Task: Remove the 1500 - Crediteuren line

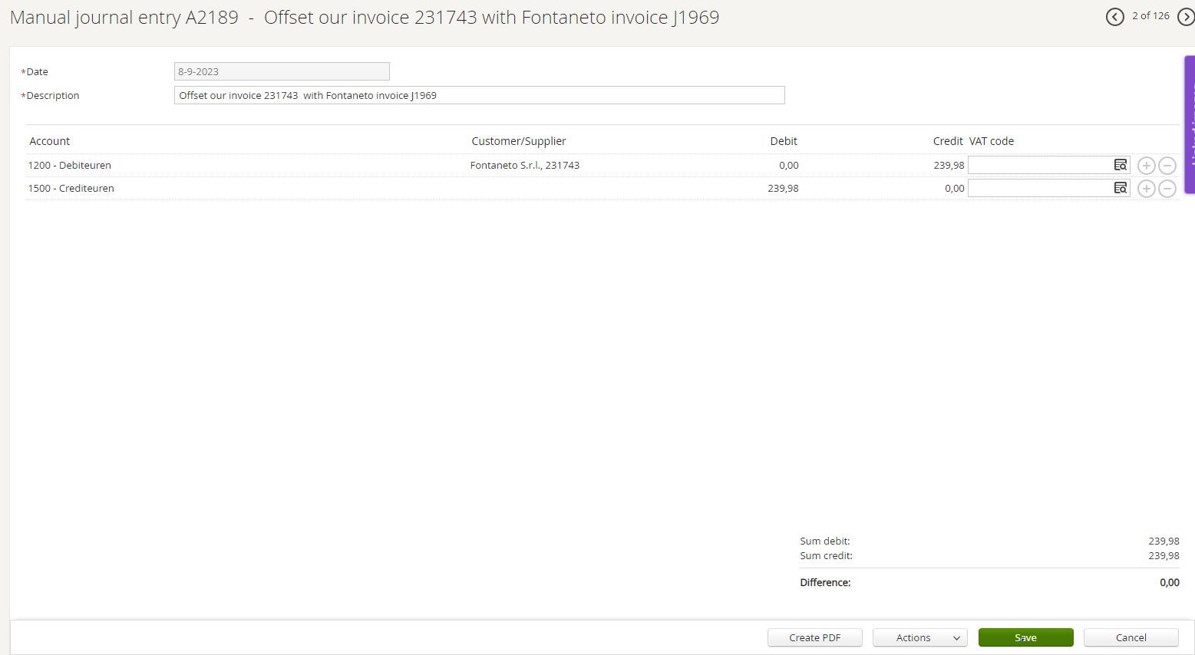Action: click(x=1167, y=188)
